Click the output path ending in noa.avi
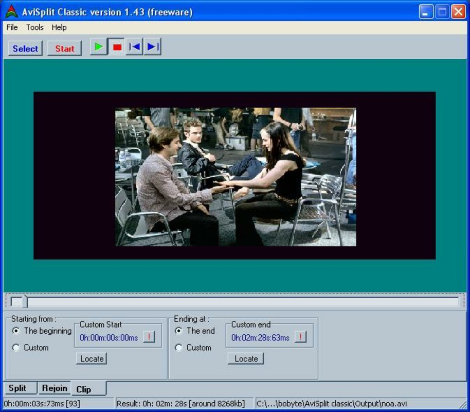 coord(332,404)
